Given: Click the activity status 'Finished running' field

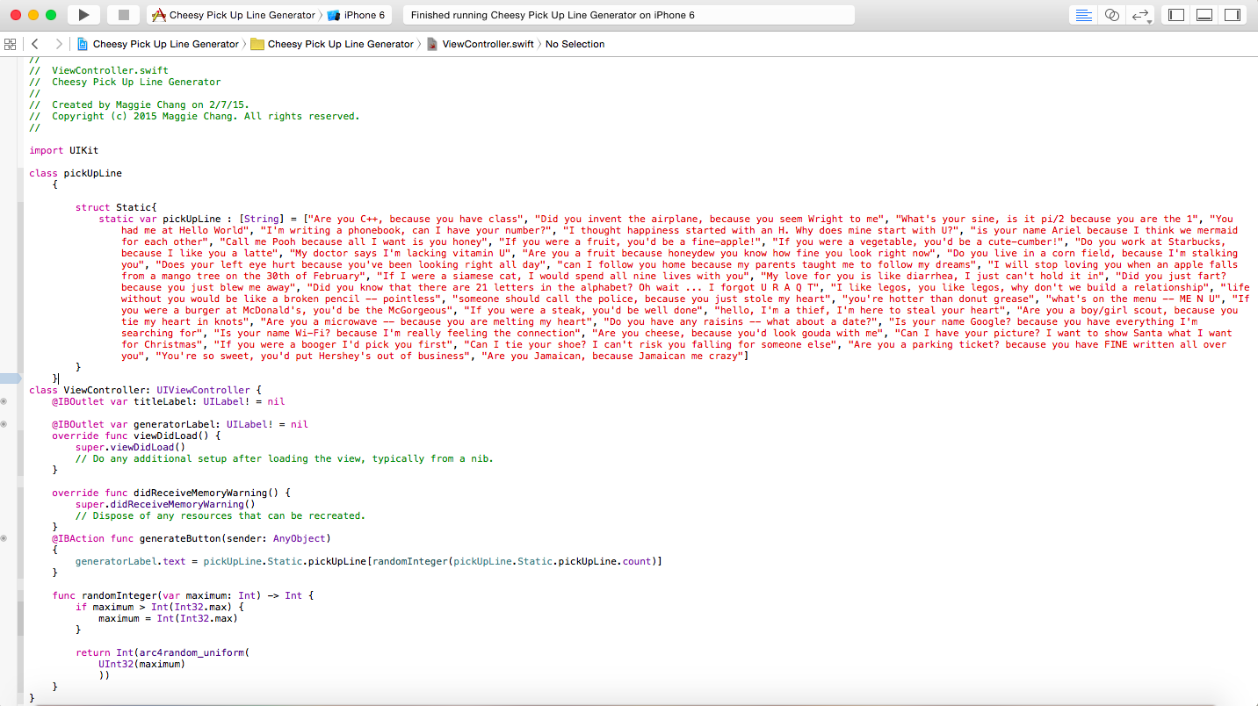Looking at the screenshot, I should [x=628, y=15].
